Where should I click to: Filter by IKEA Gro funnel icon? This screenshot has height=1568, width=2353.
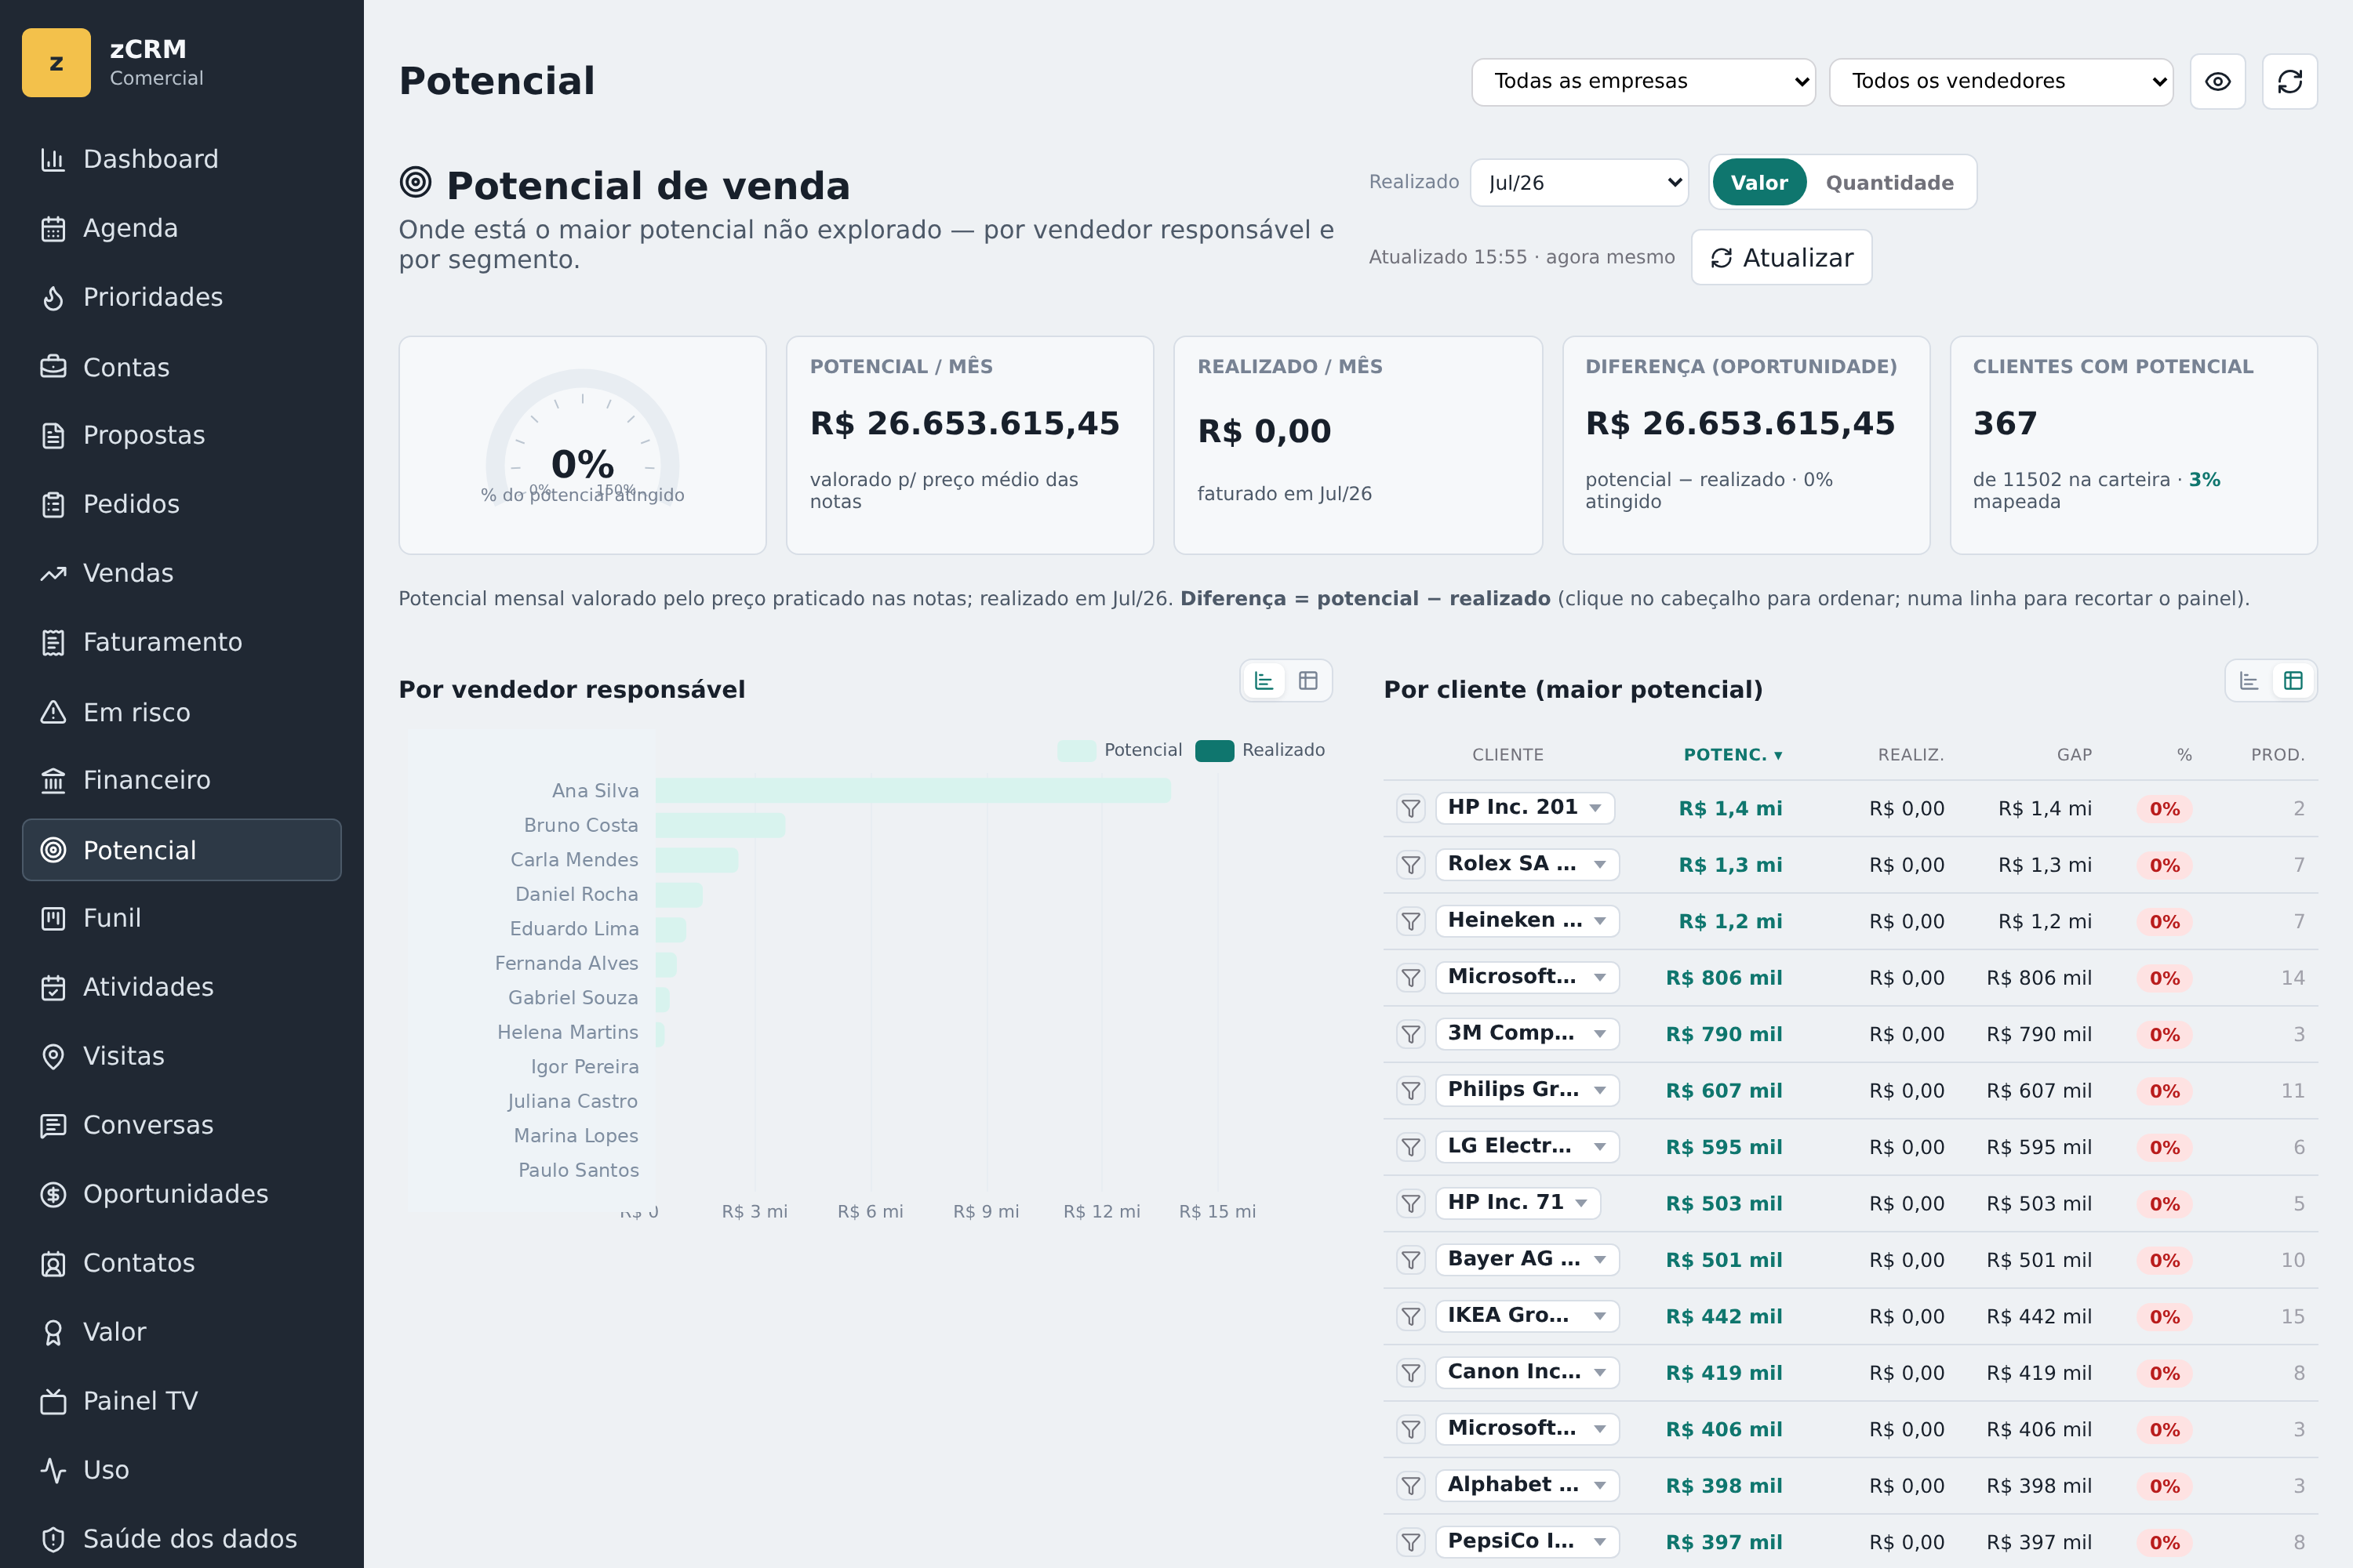pyautogui.click(x=1410, y=1317)
